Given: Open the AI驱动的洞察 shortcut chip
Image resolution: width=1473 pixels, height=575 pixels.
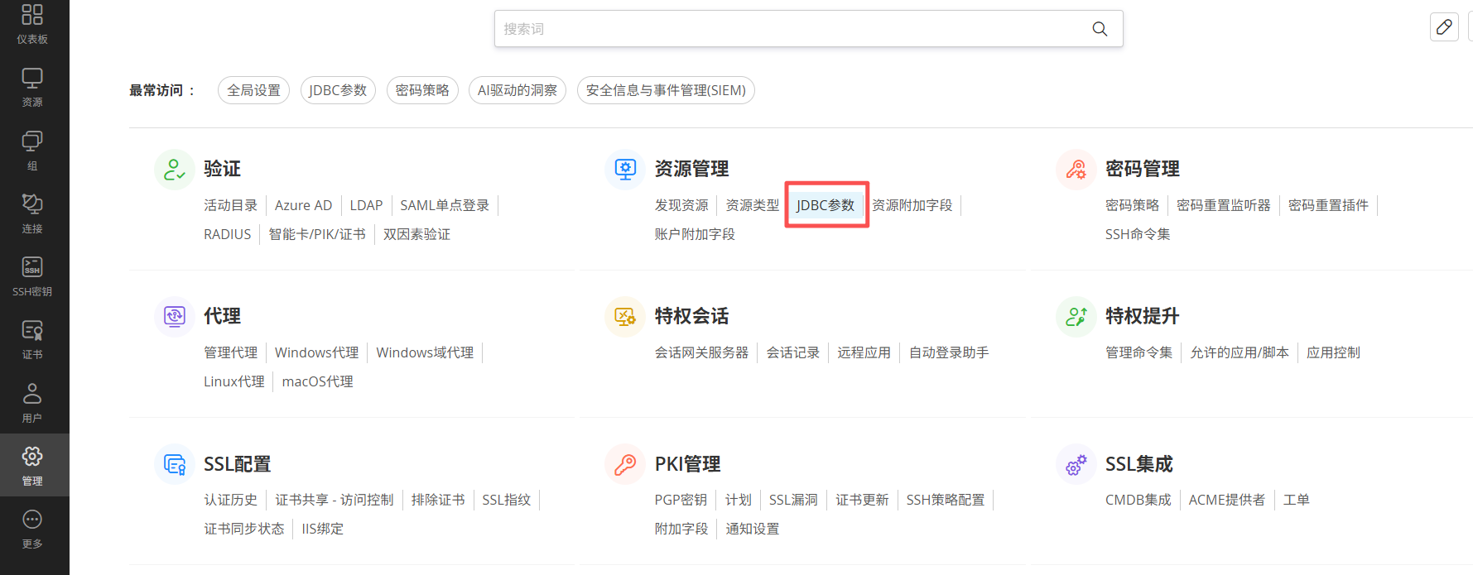Looking at the screenshot, I should coord(517,90).
